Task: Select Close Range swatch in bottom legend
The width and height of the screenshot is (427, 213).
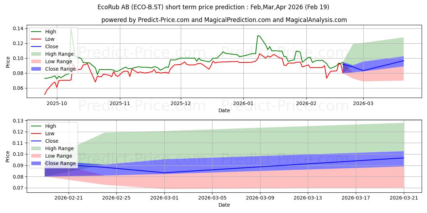Action: click(37, 163)
